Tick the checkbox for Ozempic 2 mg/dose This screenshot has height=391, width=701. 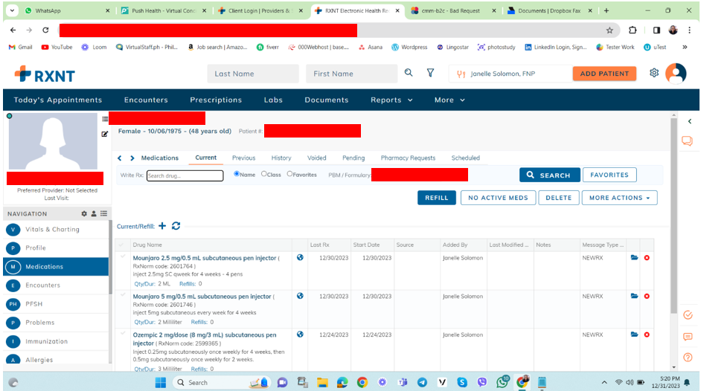coord(123,334)
